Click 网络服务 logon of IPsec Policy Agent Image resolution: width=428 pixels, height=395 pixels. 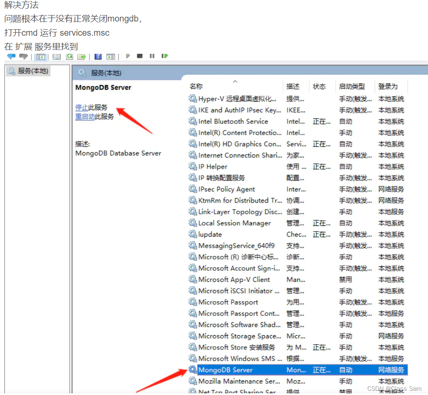(391, 189)
